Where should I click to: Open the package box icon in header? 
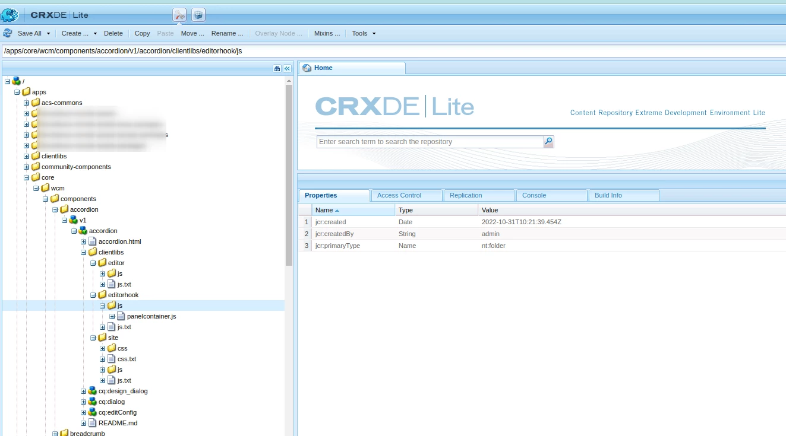point(198,15)
